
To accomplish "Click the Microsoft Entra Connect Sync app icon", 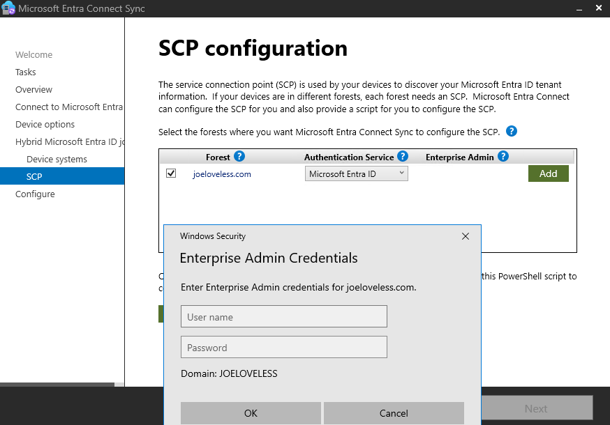I will [x=8, y=8].
